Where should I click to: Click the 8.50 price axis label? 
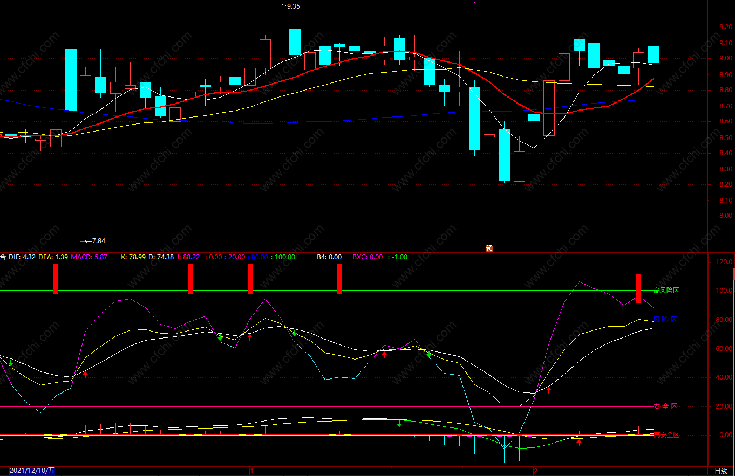725,137
